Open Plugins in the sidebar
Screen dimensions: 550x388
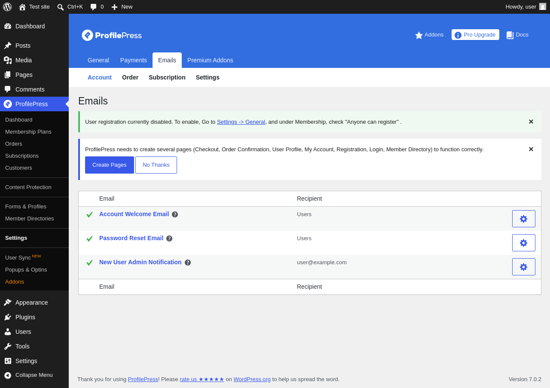pos(34,317)
